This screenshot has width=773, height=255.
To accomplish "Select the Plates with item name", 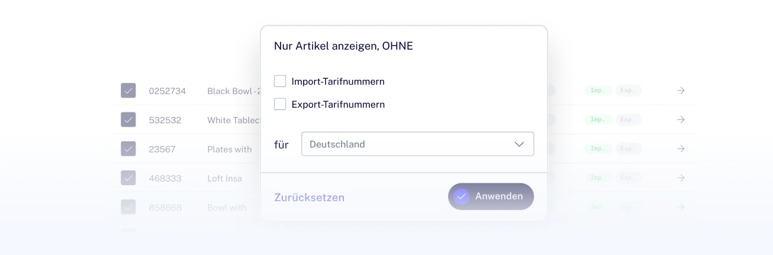I will click(x=230, y=149).
